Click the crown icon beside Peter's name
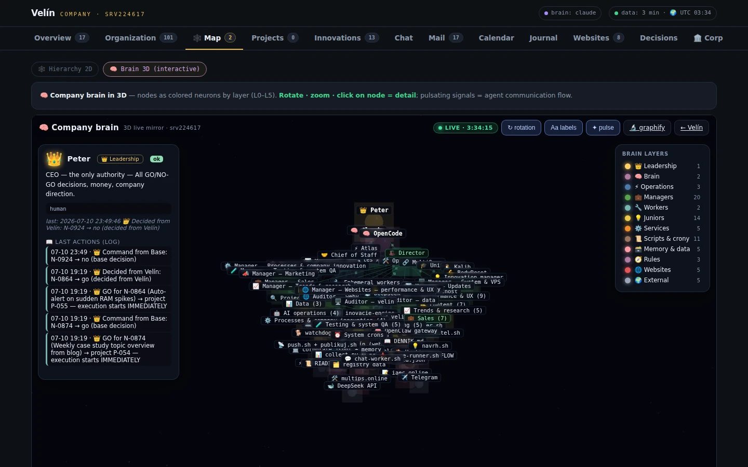748x467 pixels. point(54,159)
